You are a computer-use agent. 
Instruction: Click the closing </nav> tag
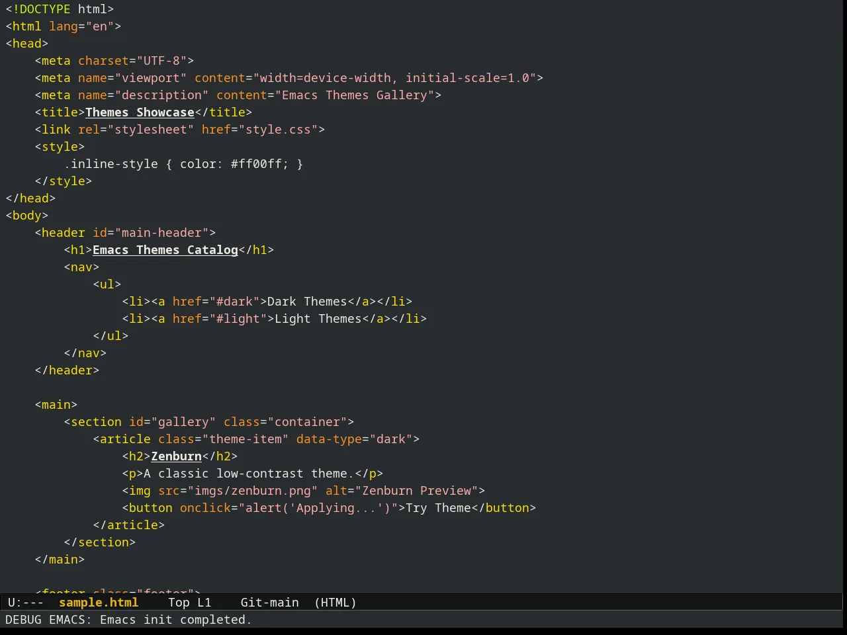pyautogui.click(x=85, y=353)
